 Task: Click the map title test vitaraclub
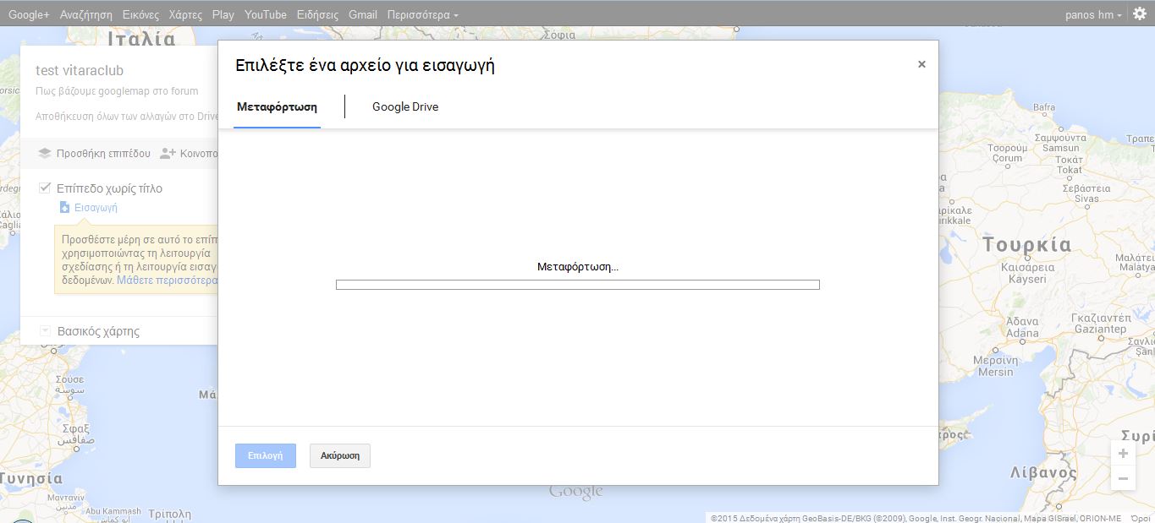80,71
